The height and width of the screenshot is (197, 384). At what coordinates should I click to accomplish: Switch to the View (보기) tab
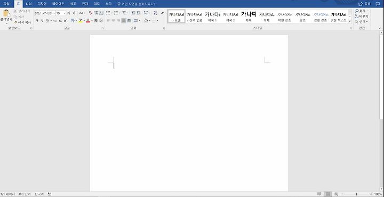point(108,4)
